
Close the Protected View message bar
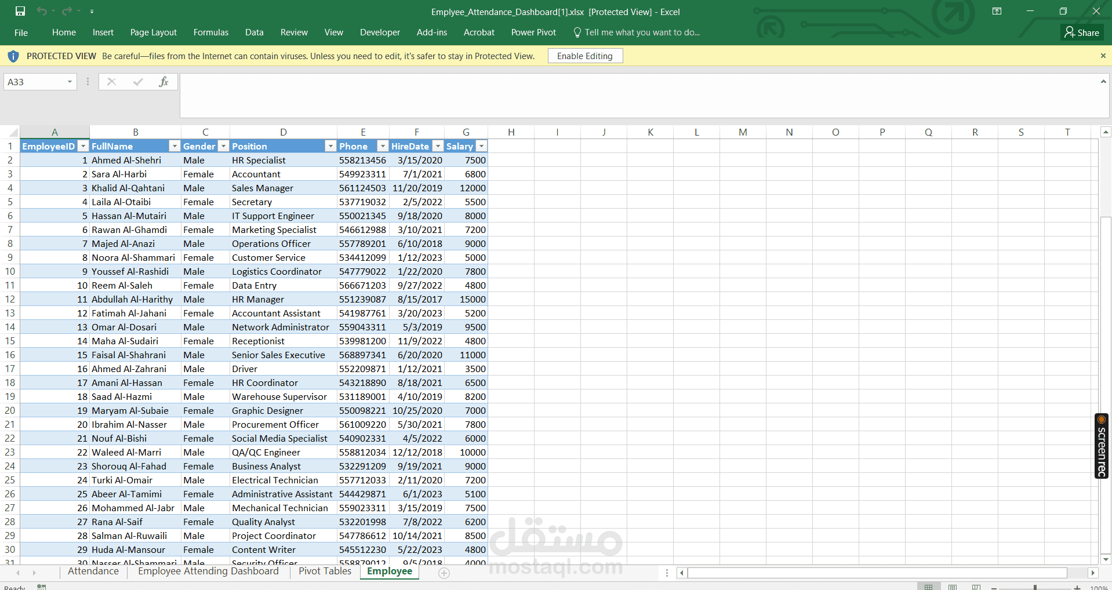(x=1103, y=56)
